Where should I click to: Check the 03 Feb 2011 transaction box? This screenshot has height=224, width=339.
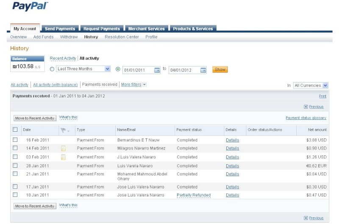(15, 156)
